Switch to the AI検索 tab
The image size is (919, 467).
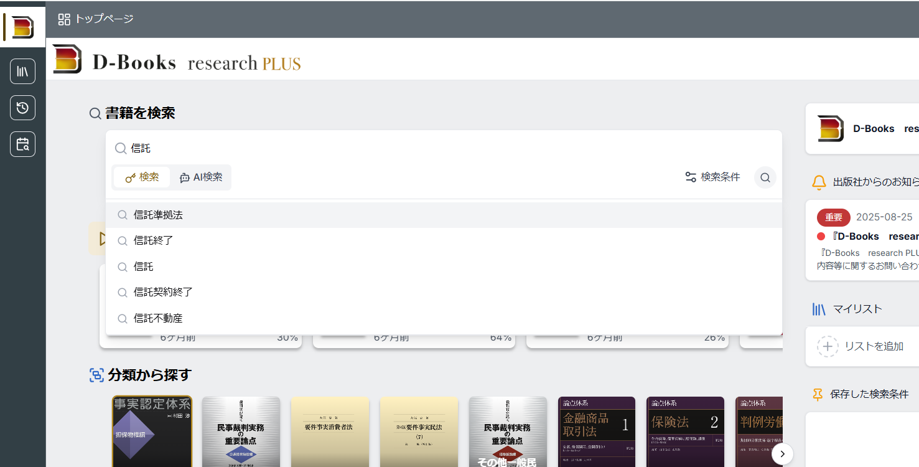(x=200, y=177)
